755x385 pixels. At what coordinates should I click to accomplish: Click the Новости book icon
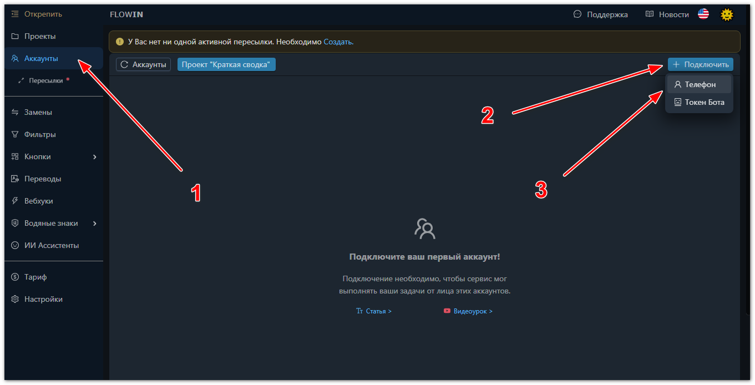pos(650,14)
